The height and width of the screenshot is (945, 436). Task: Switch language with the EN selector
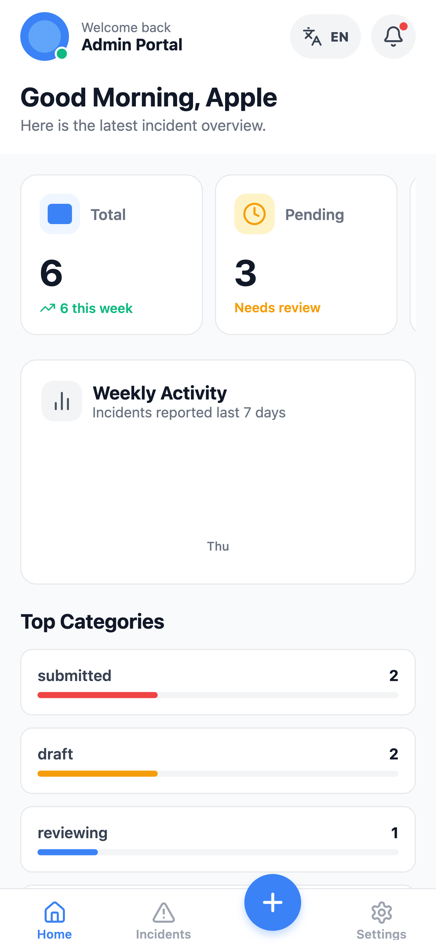(325, 36)
